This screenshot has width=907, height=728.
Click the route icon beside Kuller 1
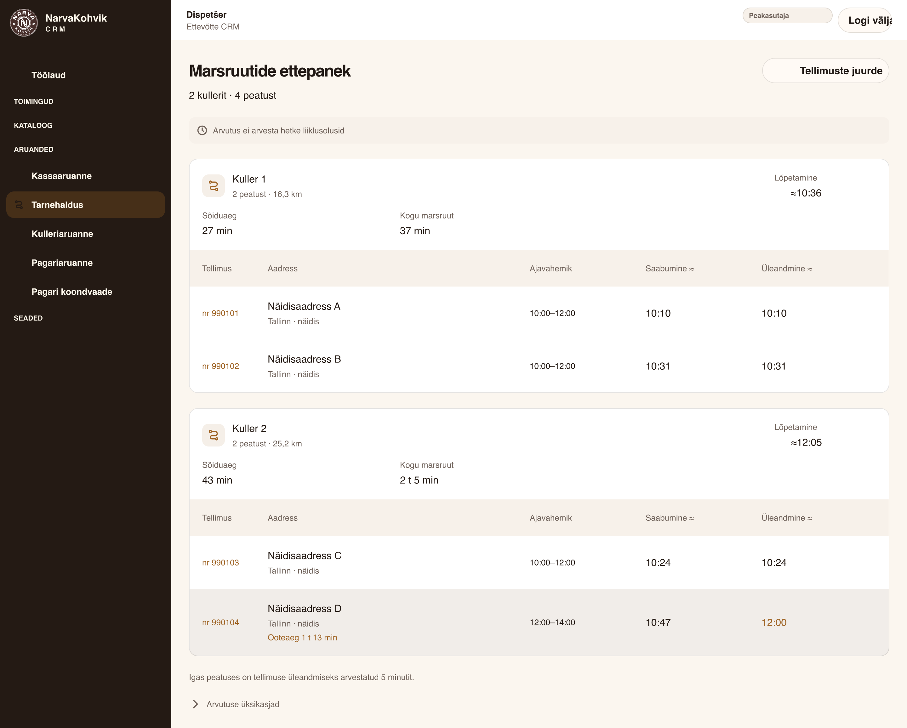pos(213,186)
